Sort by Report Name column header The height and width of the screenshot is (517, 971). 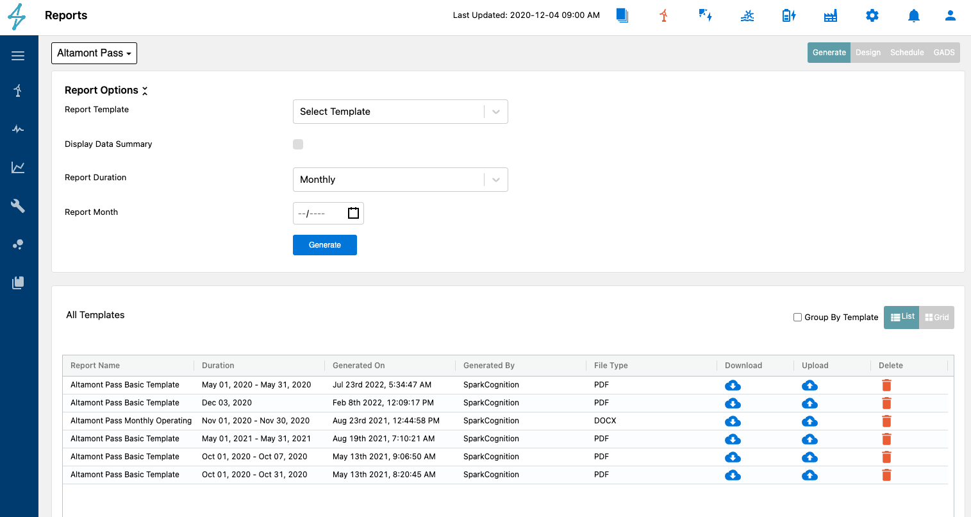click(95, 366)
